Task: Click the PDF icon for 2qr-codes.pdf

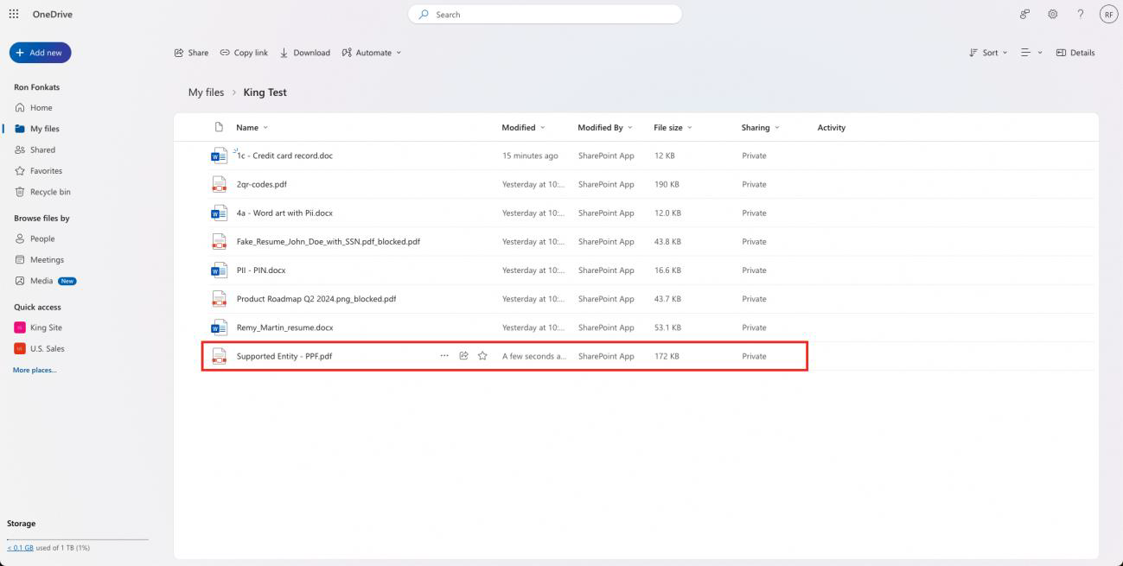Action: point(219,184)
